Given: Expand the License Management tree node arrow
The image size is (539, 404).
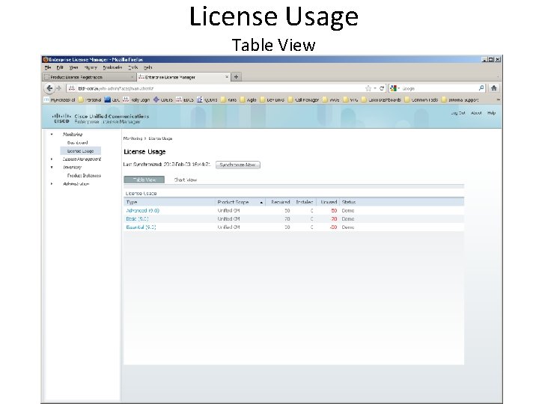Looking at the screenshot, I should point(52,159).
